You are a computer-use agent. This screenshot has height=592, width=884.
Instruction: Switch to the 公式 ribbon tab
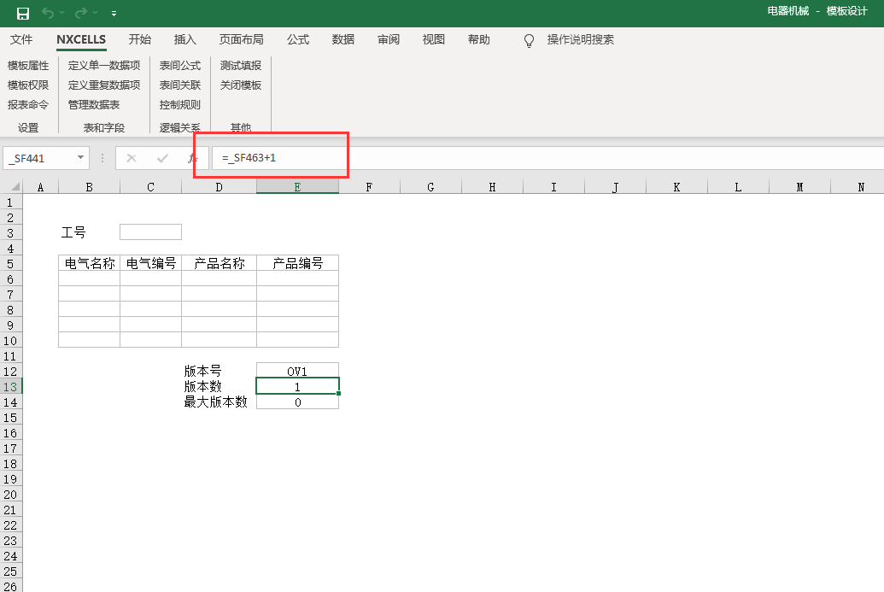(x=298, y=39)
